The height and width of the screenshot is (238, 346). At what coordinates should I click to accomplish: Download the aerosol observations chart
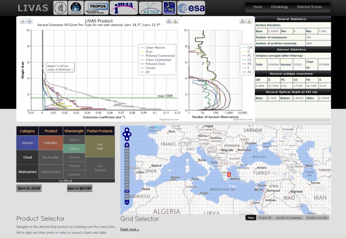coord(249,21)
